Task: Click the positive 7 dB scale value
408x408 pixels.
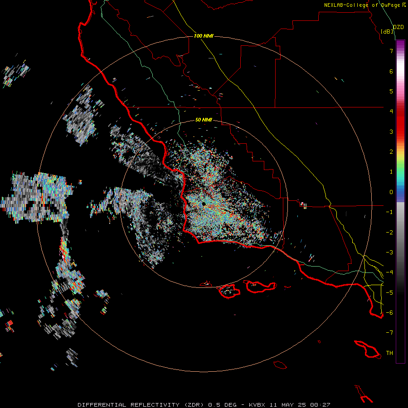Action: [x=391, y=51]
